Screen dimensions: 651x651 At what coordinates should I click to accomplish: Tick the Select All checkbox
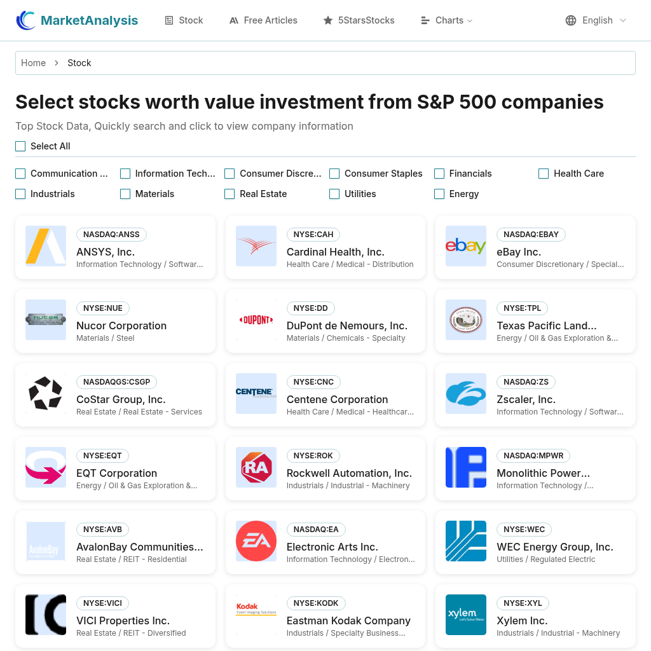20,146
